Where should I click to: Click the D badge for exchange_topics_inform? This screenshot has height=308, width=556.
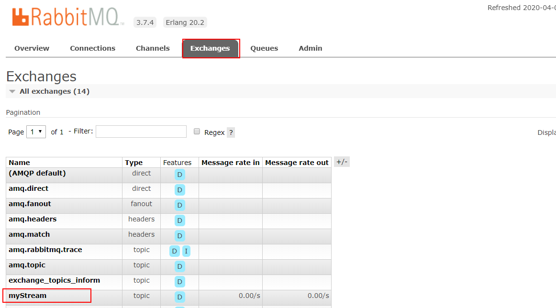[x=180, y=282]
